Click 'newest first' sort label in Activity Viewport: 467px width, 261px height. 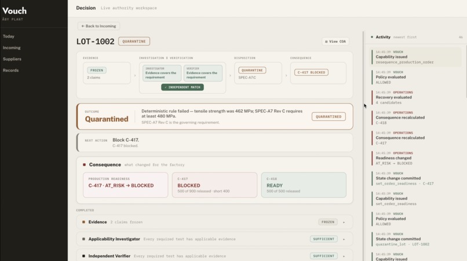(x=405, y=37)
